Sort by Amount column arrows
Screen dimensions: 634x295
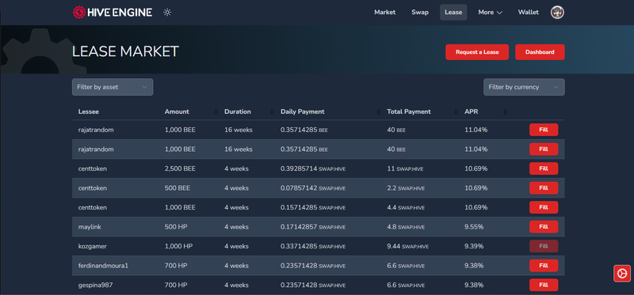point(216,112)
